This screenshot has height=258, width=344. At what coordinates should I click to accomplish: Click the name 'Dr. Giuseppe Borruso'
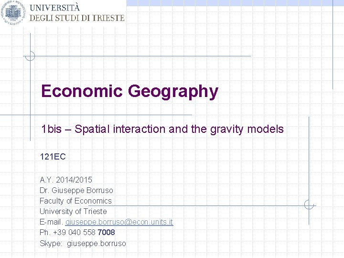click(76, 190)
